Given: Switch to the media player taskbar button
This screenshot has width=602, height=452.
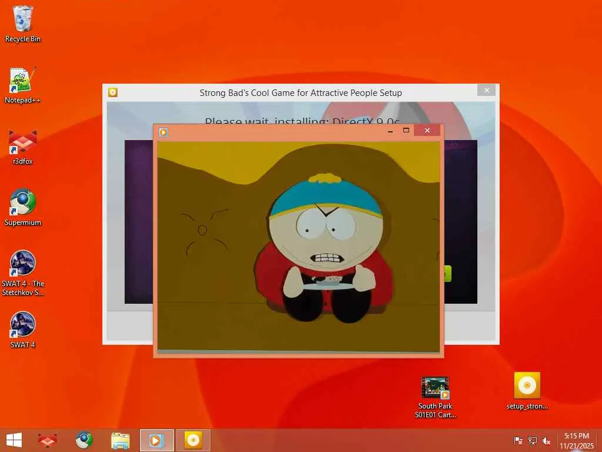Looking at the screenshot, I should pyautogui.click(x=156, y=440).
